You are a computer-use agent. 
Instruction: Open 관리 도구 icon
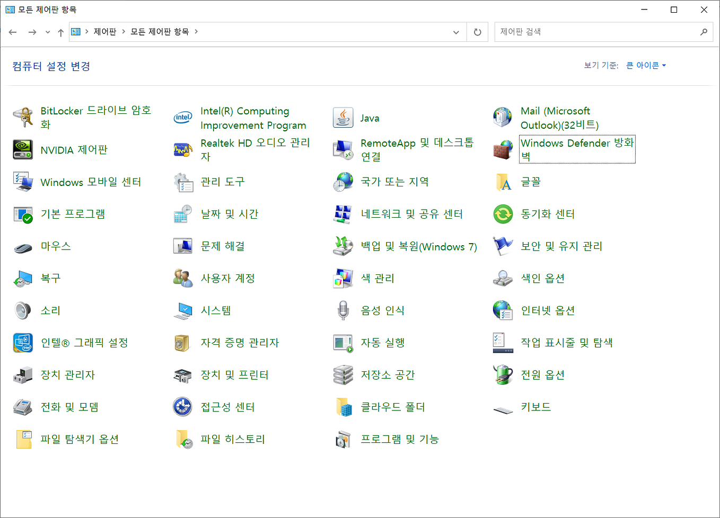pyautogui.click(x=183, y=182)
